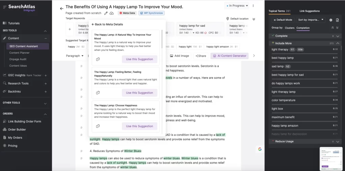Copy the Natural Way suggestion text
This screenshot has width=345, height=171.
point(98,59)
